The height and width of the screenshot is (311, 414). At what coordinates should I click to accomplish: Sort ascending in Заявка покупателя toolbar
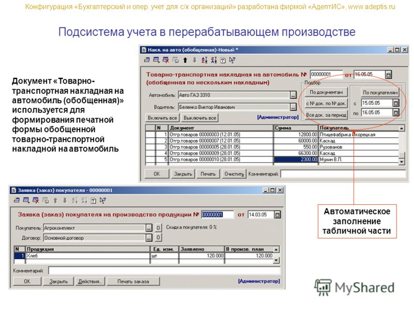(75, 201)
